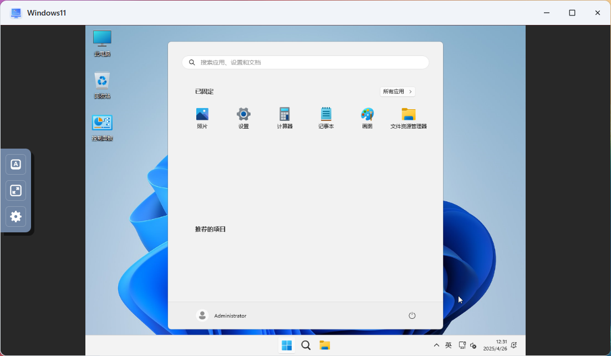Open the Photos app (照片)

coord(202,118)
